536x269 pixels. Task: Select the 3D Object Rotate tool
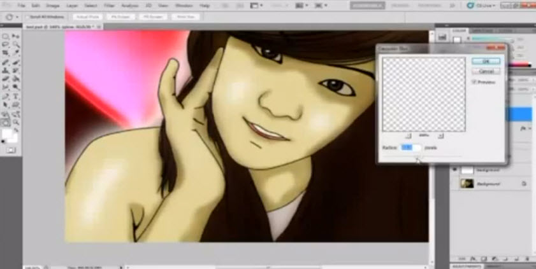[6, 114]
